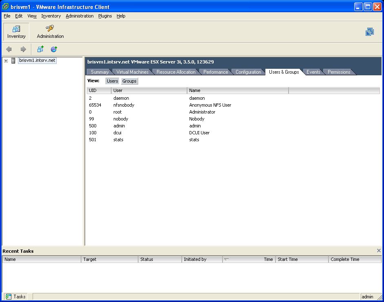The width and height of the screenshot is (384, 302).
Task: Click UID 65534 cell
Action: click(x=95, y=105)
